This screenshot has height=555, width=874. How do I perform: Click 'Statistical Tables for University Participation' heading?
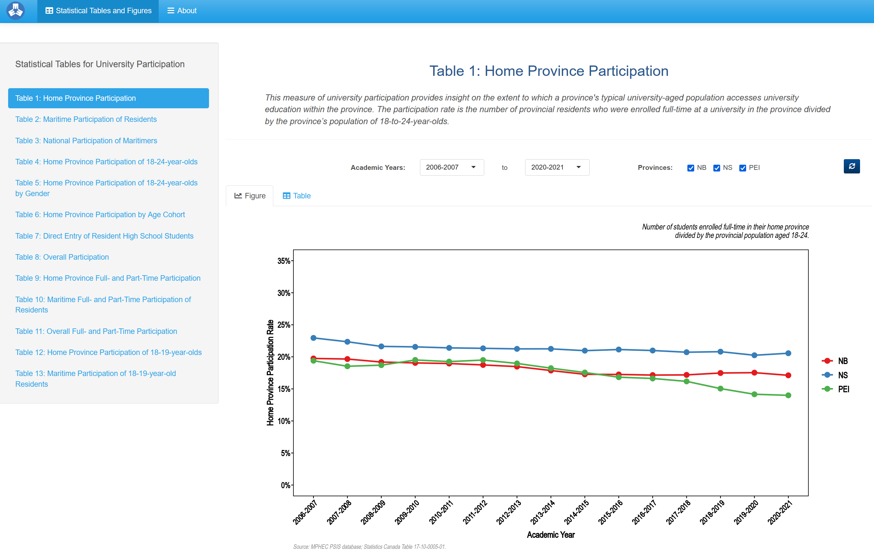click(100, 64)
